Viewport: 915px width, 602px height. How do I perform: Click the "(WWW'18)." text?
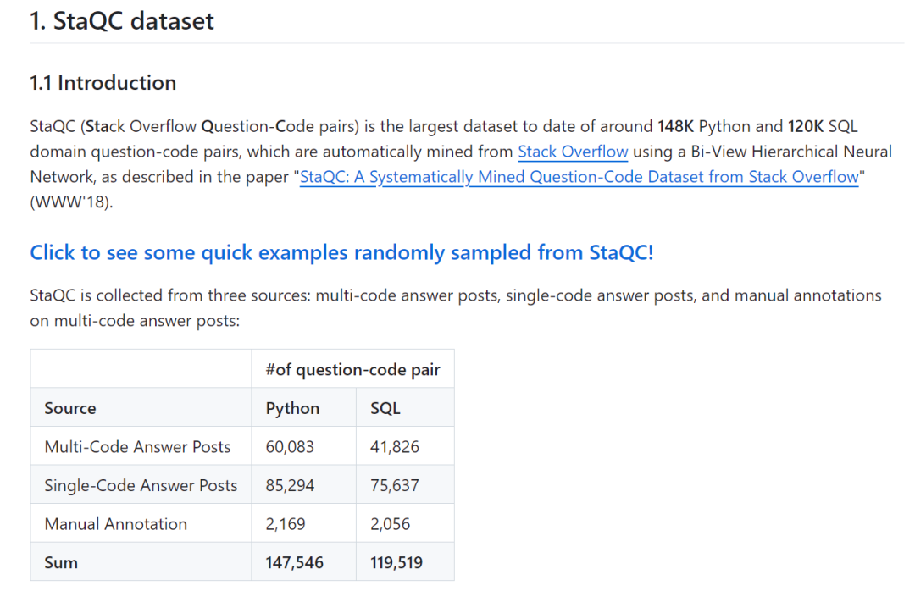click(x=71, y=202)
